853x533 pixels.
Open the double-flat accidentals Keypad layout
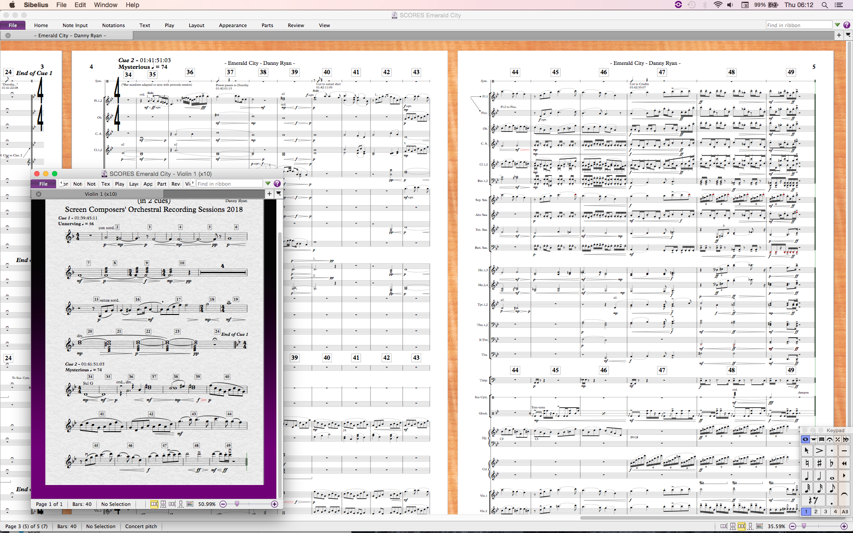[845, 439]
